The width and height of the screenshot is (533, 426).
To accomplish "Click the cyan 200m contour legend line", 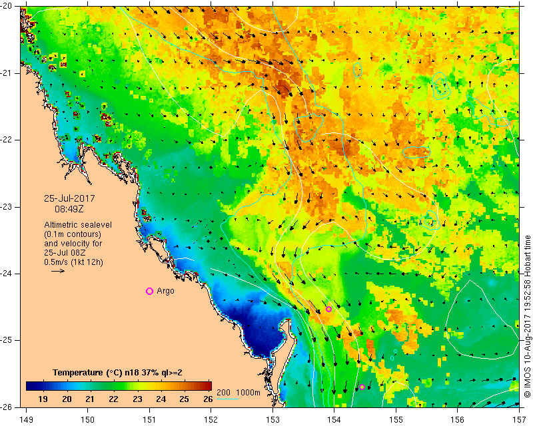I will point(227,399).
